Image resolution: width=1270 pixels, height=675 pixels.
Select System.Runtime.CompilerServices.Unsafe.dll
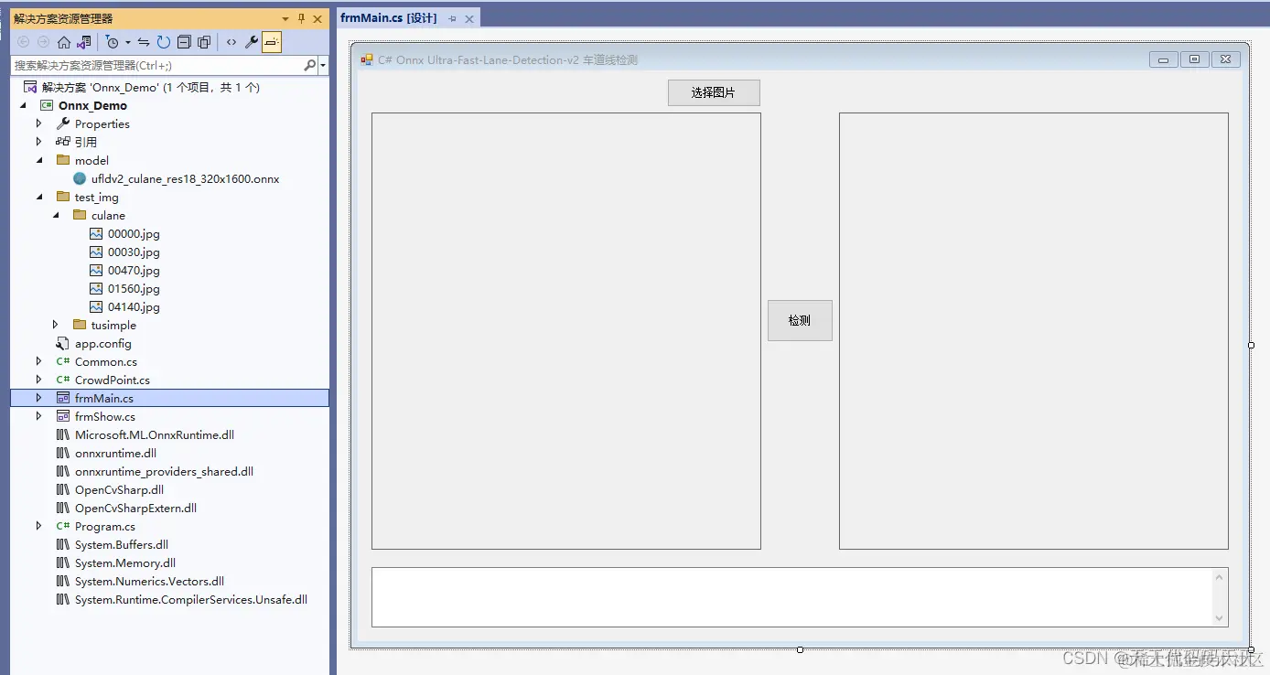coord(191,600)
